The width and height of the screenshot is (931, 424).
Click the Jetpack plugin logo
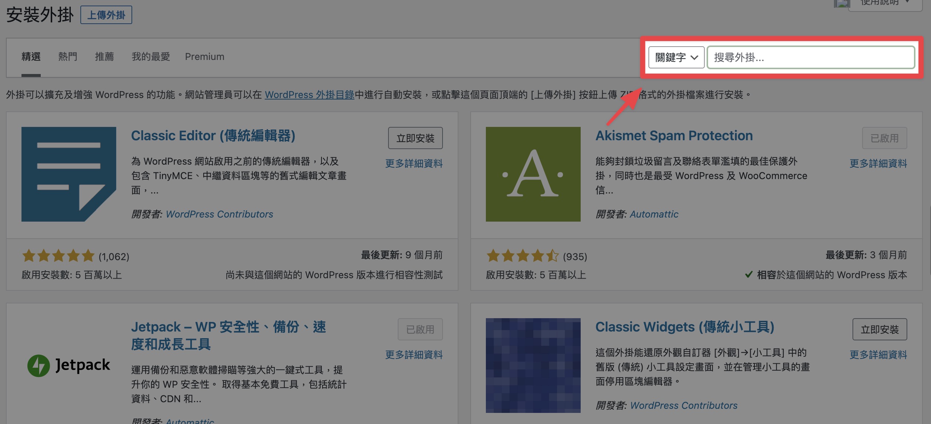(69, 366)
